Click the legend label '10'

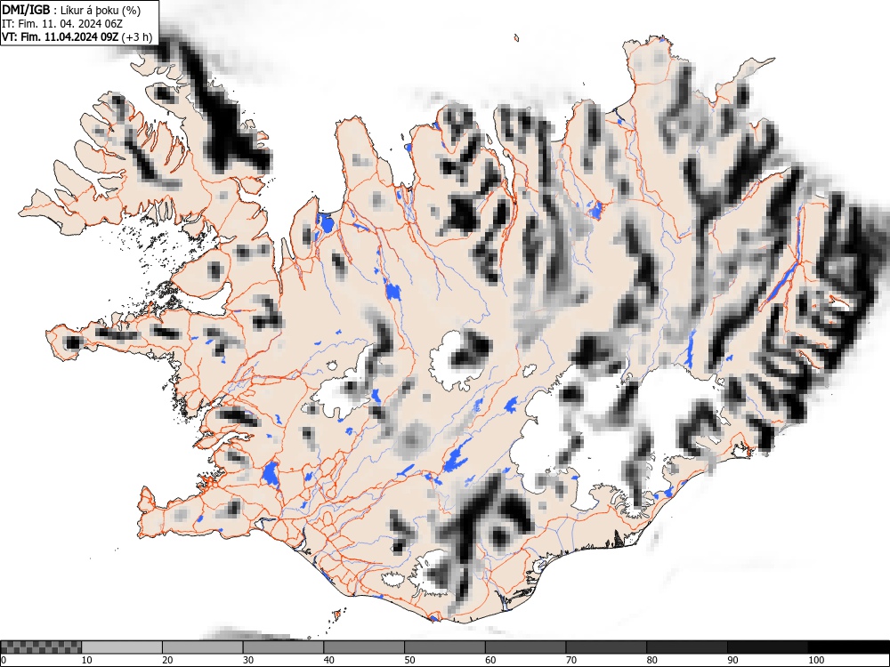pos(87,660)
